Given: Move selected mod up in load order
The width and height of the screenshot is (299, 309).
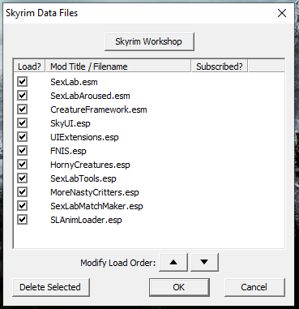Looking at the screenshot, I should coord(173,262).
